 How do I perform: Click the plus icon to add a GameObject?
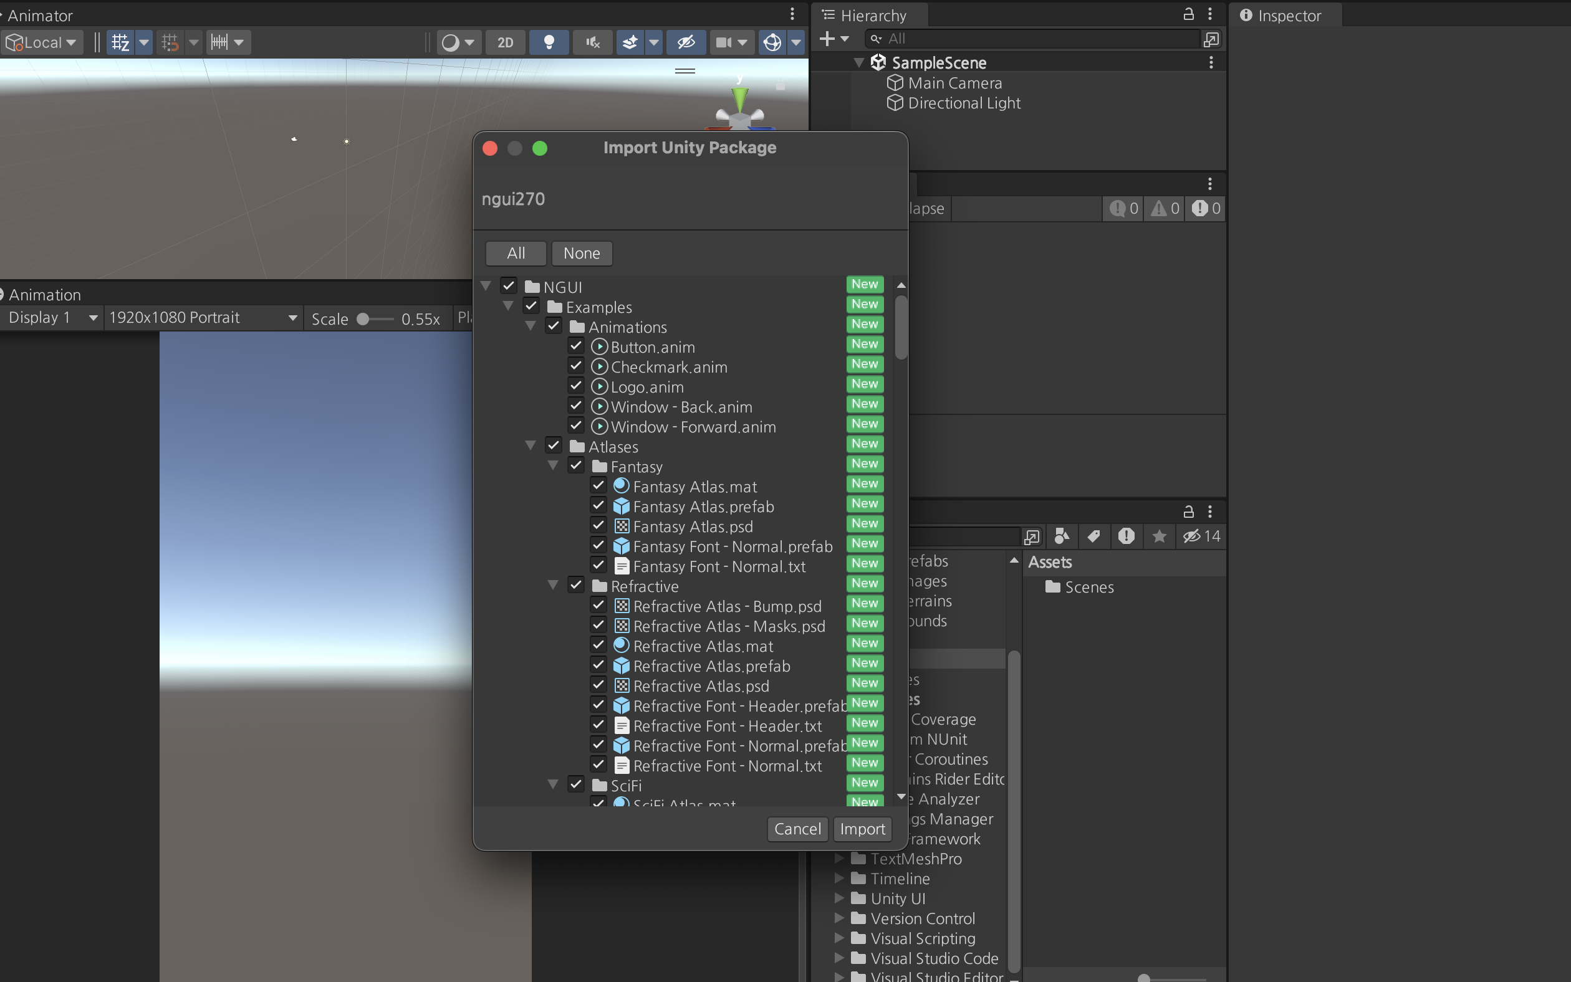827,39
